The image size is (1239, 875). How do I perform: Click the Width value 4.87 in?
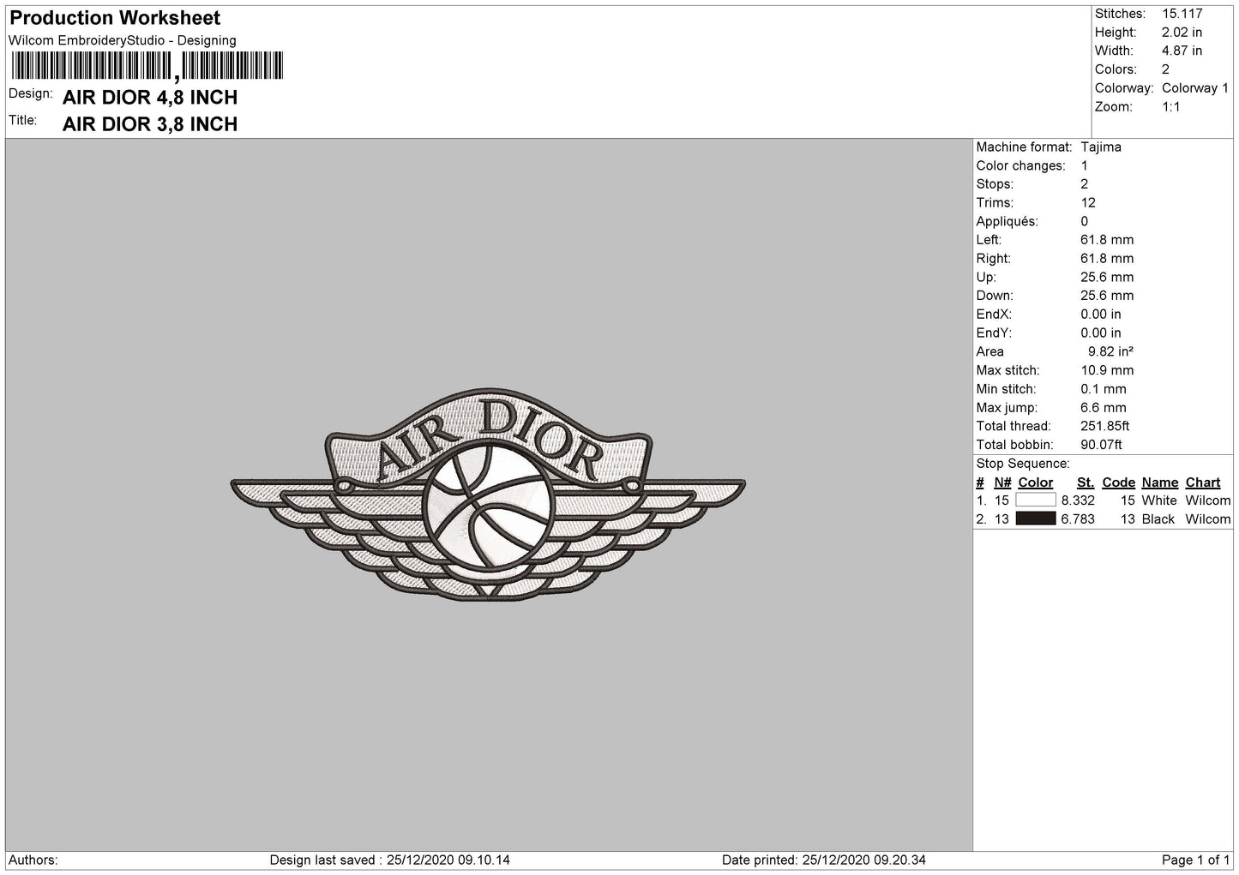tap(1182, 51)
